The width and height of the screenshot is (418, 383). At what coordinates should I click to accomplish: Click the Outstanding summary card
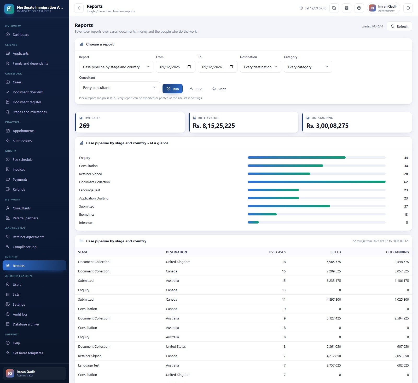[357, 122]
